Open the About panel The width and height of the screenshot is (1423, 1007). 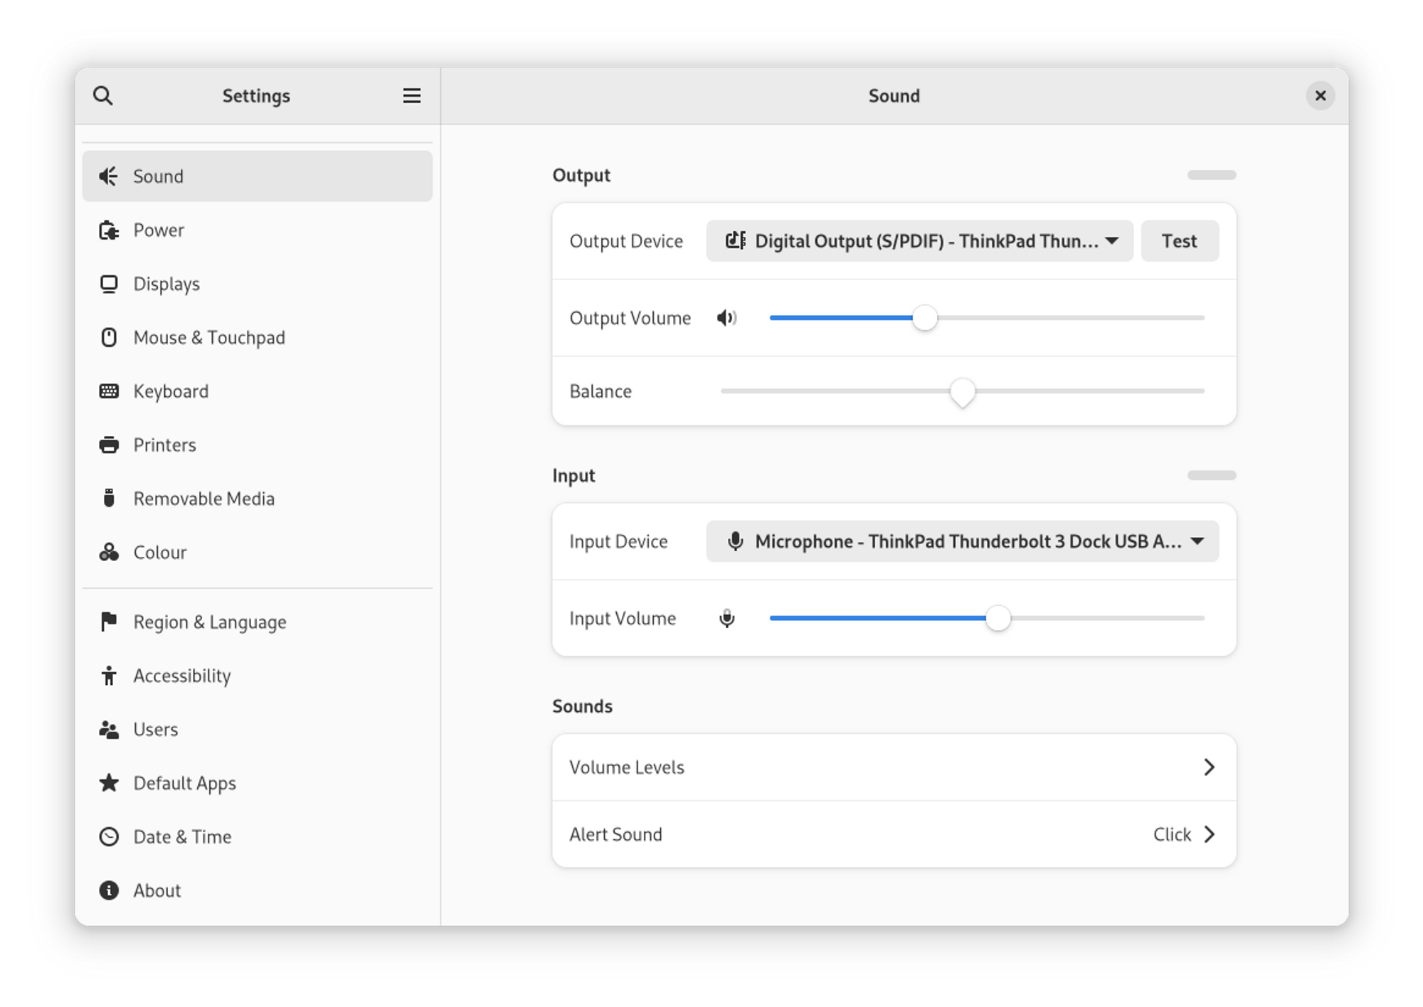point(257,890)
